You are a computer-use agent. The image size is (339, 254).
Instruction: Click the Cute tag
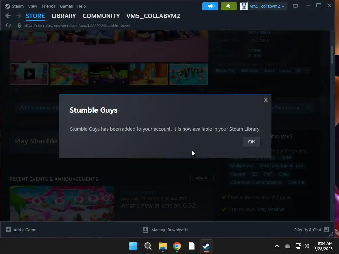tap(284, 174)
